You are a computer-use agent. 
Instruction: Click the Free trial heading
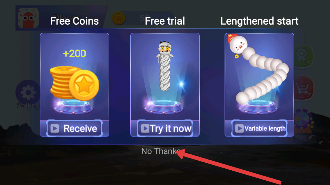coord(165,21)
